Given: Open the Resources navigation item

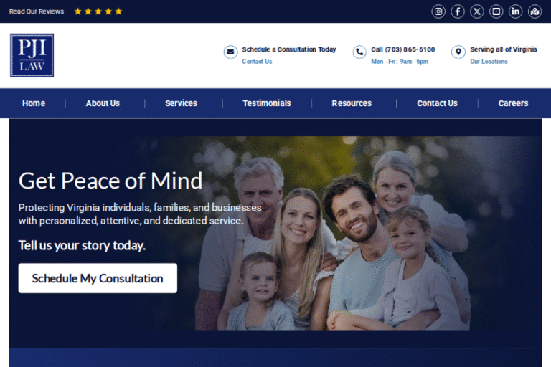Looking at the screenshot, I should coord(352,103).
